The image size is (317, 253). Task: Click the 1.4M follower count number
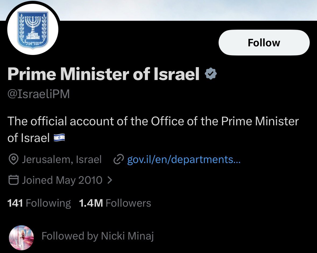coord(91,203)
